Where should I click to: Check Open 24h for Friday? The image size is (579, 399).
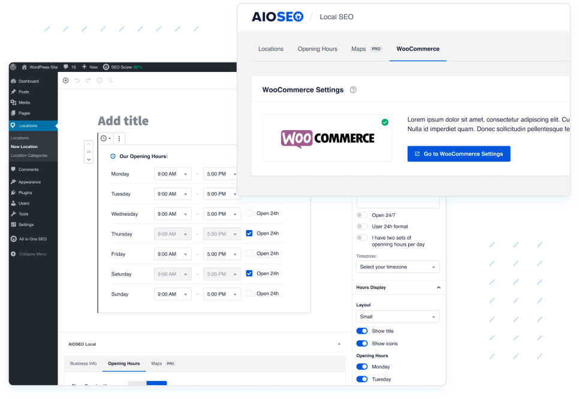point(249,253)
